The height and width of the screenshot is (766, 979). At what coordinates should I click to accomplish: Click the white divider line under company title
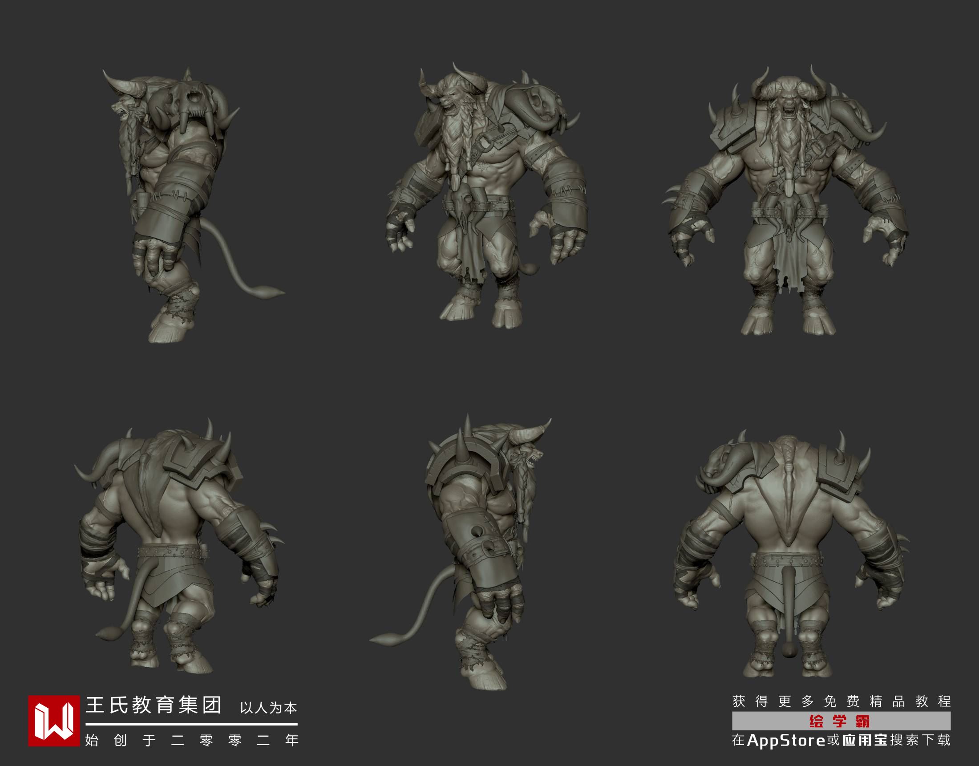(191, 724)
